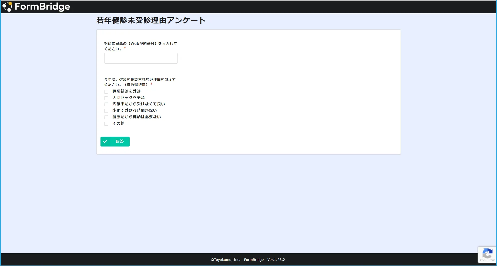Viewport: 497px width, 266px height.
Task: Click the FormBridge brand name in header
Action: [x=42, y=7]
